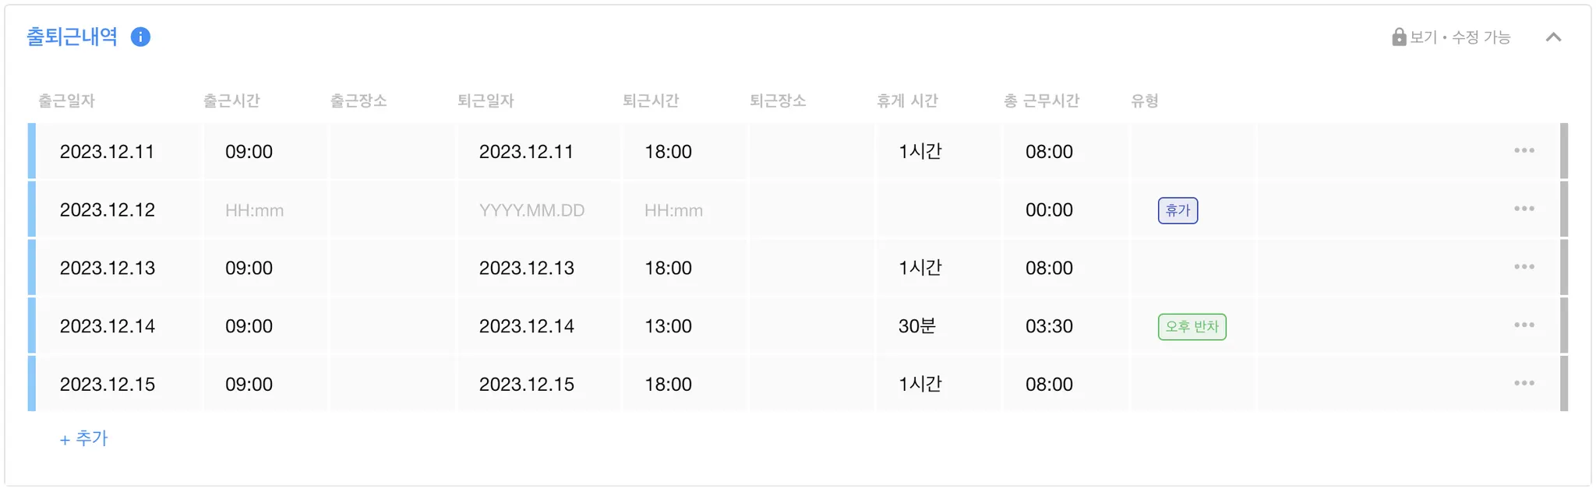Screen dimensions: 1596x492
Task: Click the 오후 반차 badge in 2023.12.14 row
Action: click(x=1192, y=327)
